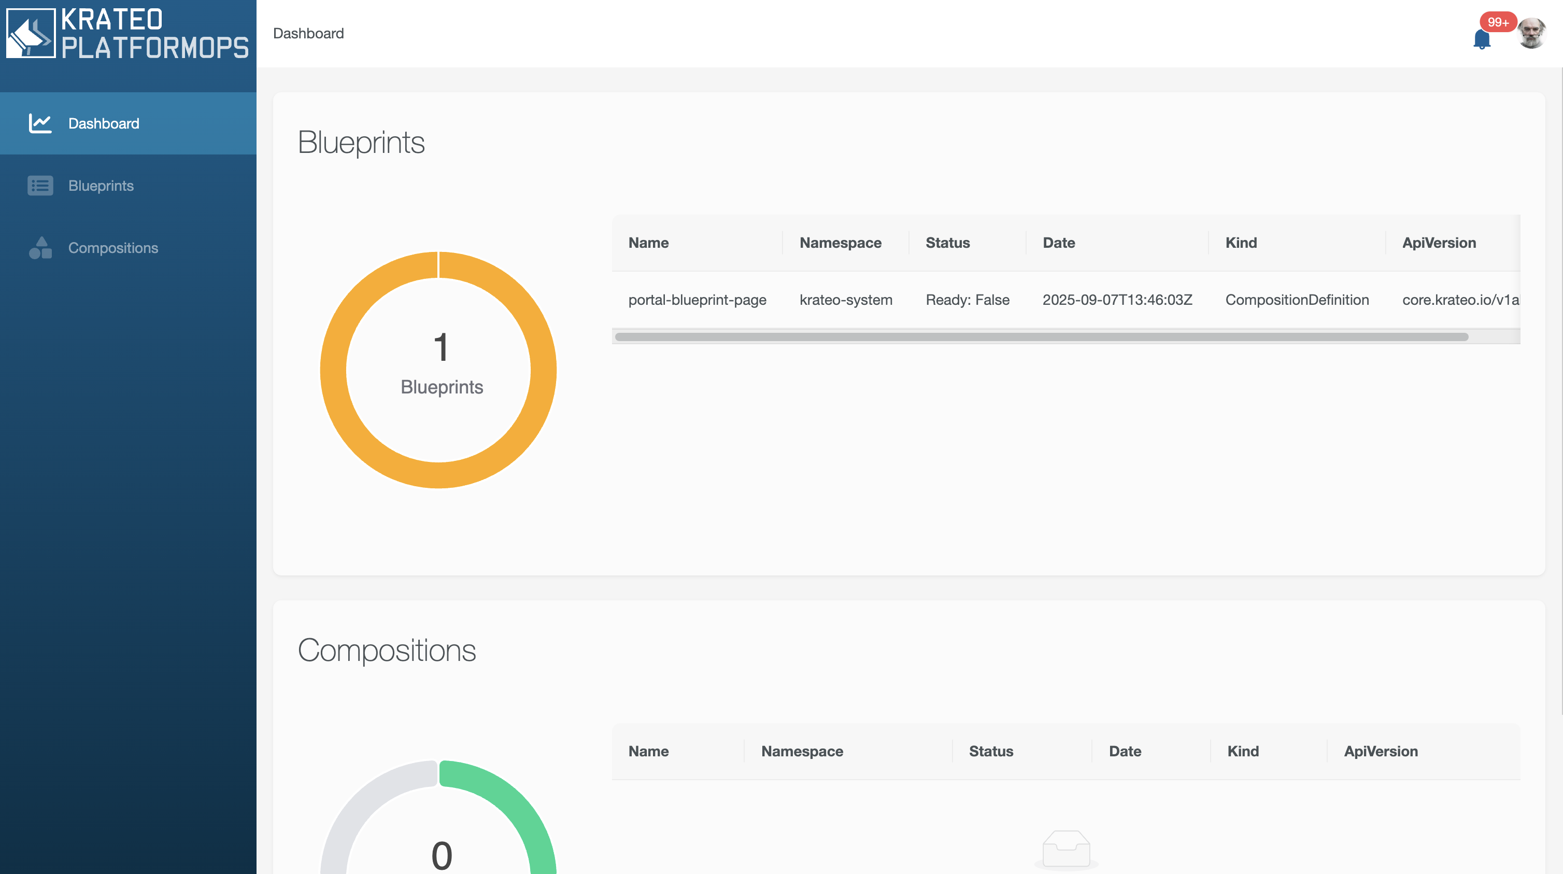
Task: Click the Blueprints section heading
Action: pyautogui.click(x=361, y=143)
